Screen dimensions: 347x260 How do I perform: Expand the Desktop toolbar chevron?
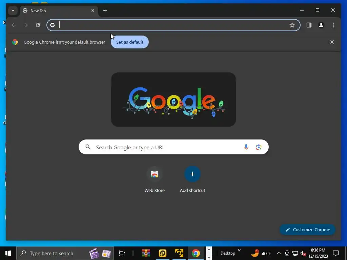[239, 250]
